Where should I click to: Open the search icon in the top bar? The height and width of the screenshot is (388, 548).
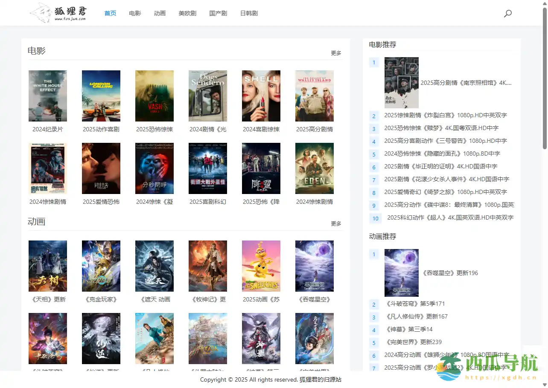[x=508, y=13]
